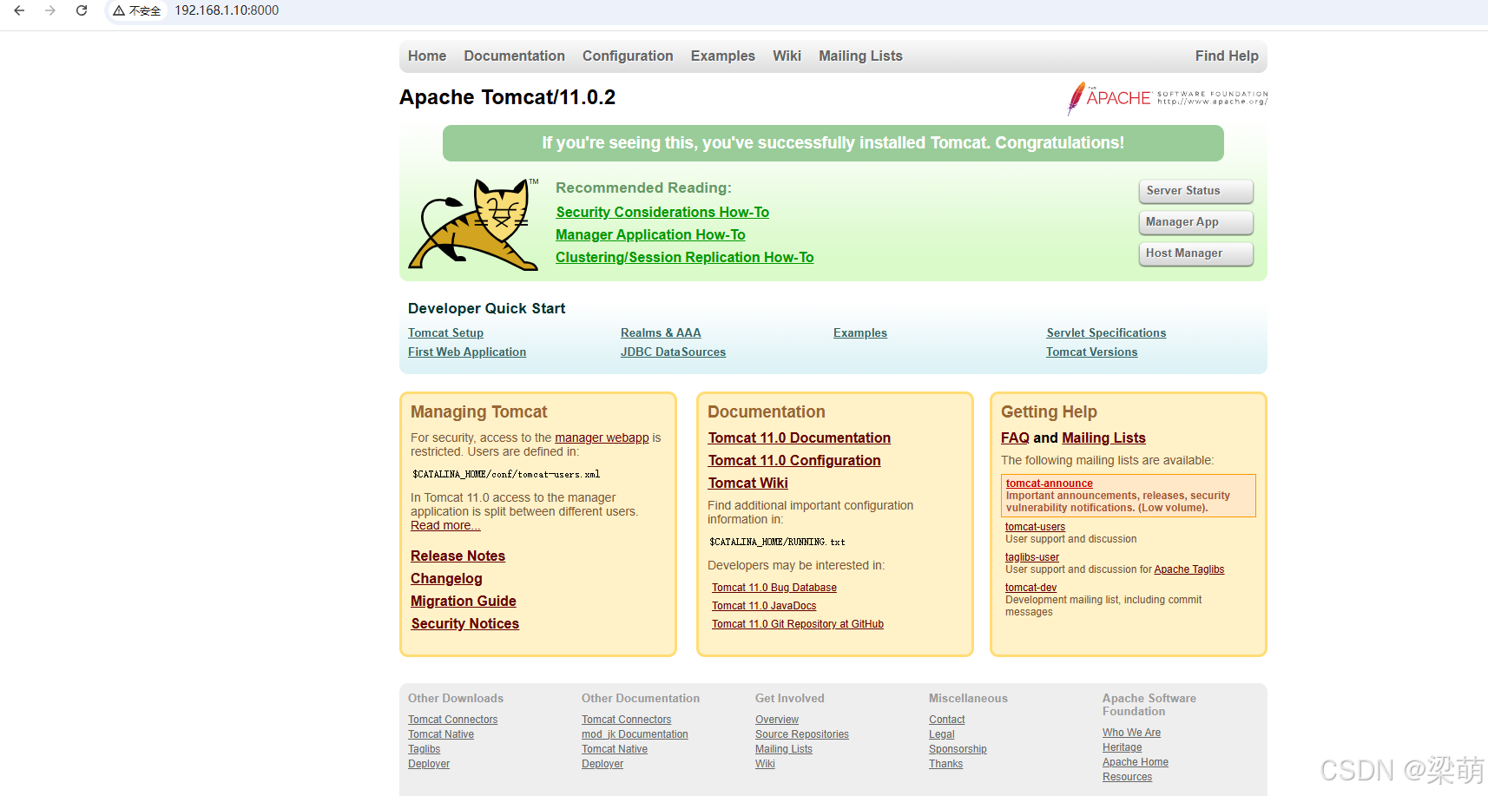Click the not-secure warning icon
The image size is (1488, 796).
tap(119, 10)
